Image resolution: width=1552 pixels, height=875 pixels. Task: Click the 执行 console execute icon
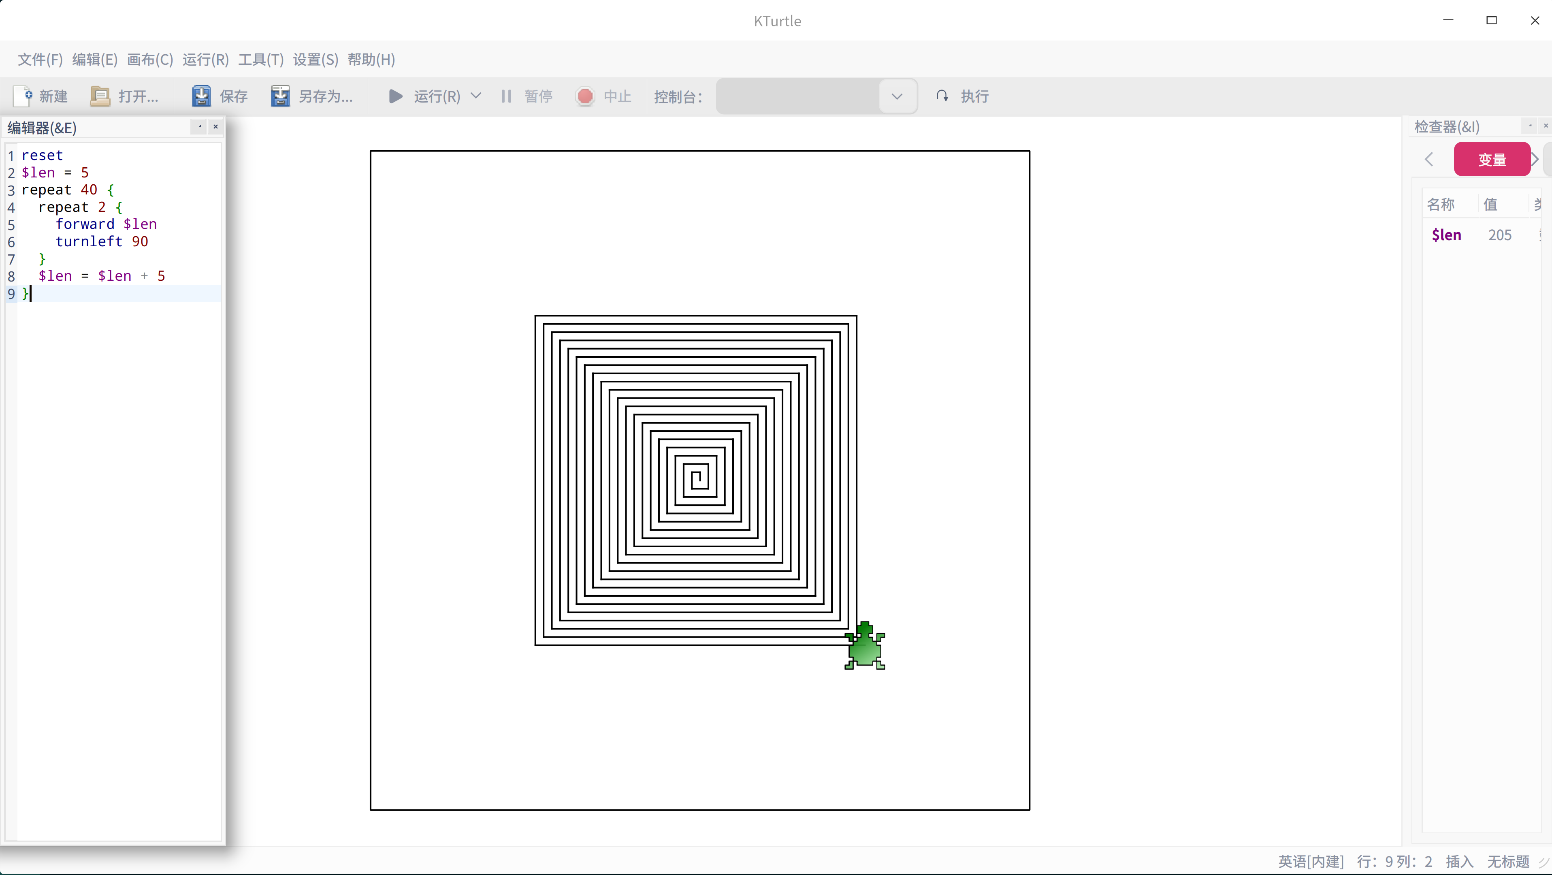pyautogui.click(x=942, y=96)
